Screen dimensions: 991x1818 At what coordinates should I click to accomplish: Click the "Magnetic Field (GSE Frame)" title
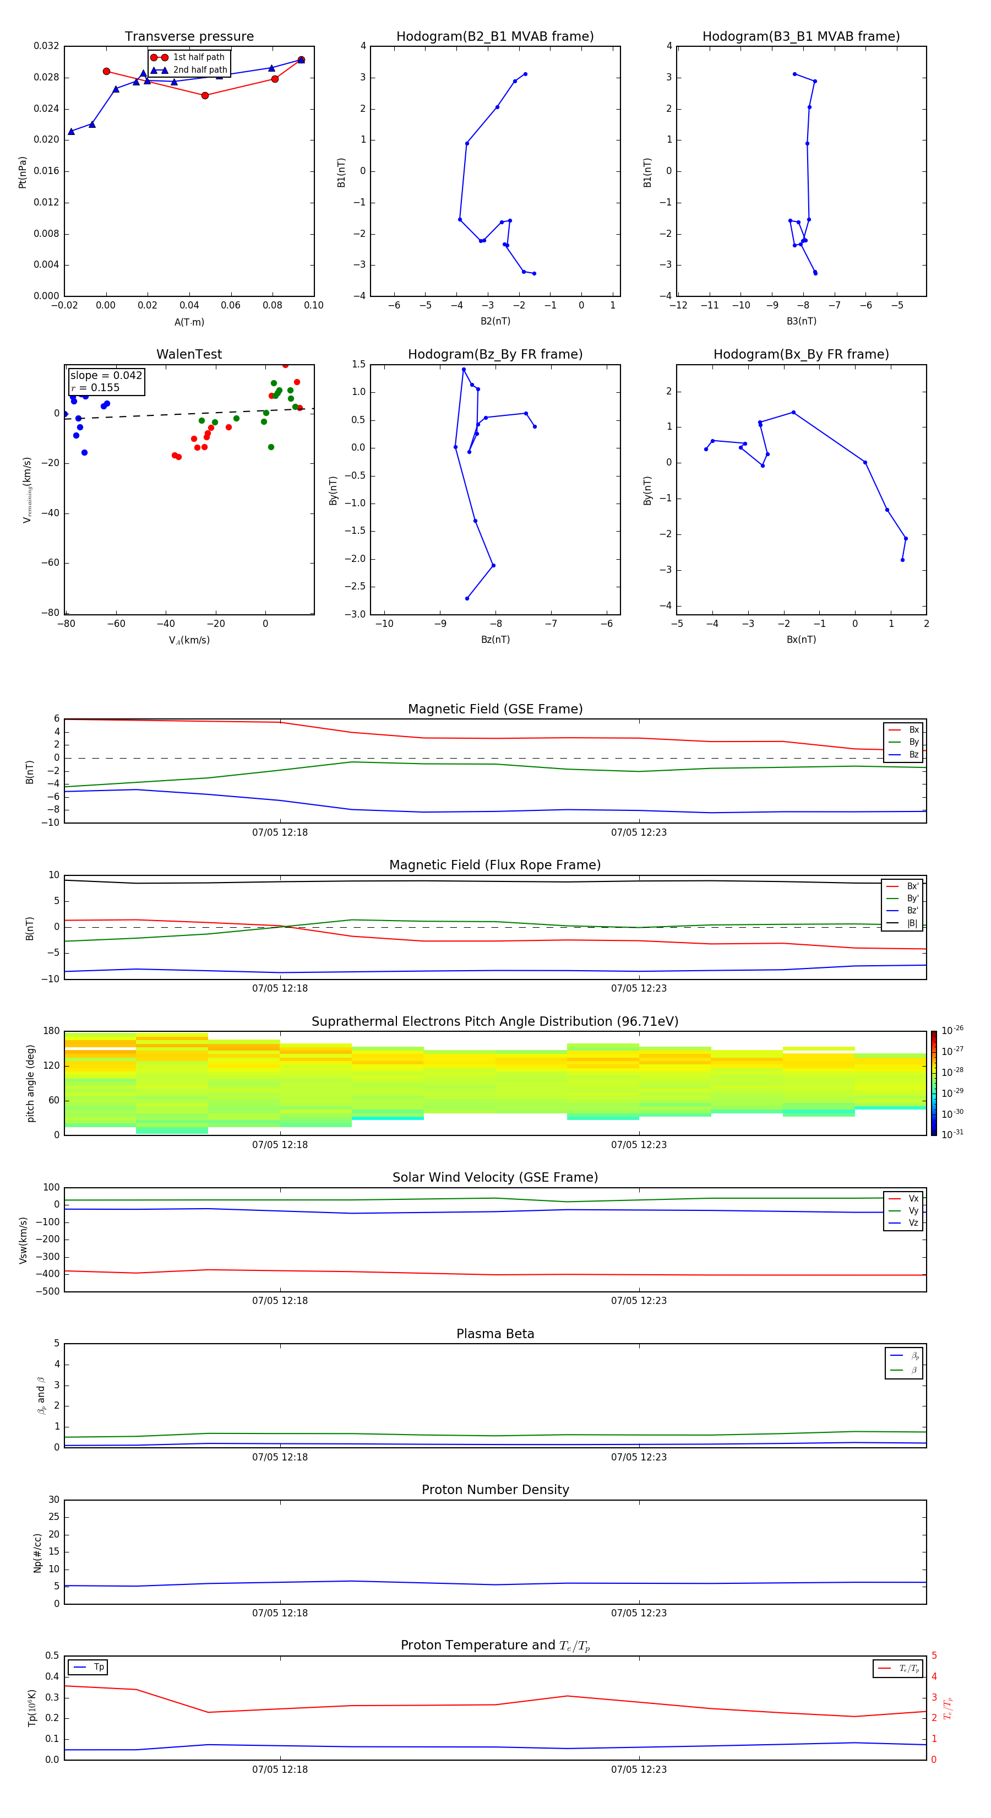click(x=495, y=709)
